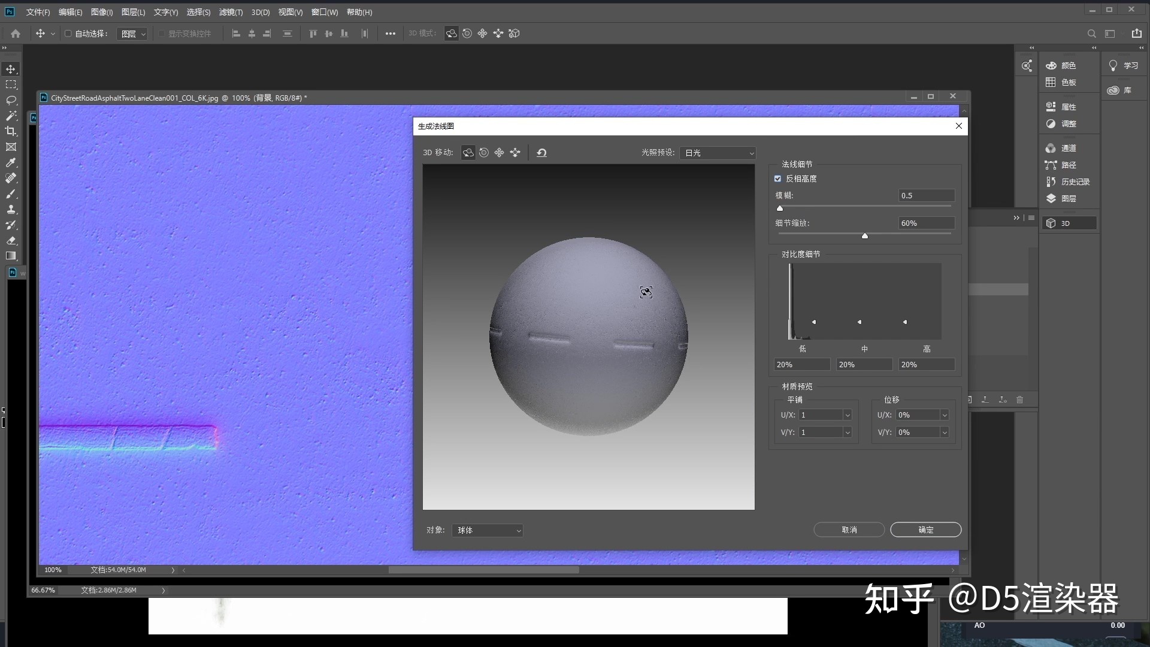Image resolution: width=1150 pixels, height=647 pixels.
Task: Open the 光照预设 dropdown
Action: pyautogui.click(x=718, y=153)
